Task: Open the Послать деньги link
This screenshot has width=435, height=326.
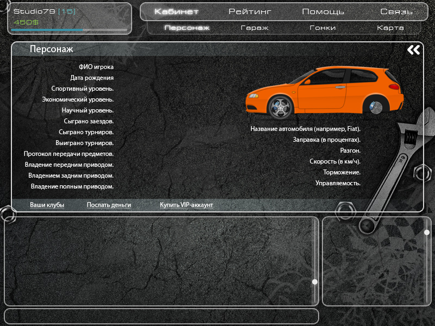Action: [x=109, y=205]
